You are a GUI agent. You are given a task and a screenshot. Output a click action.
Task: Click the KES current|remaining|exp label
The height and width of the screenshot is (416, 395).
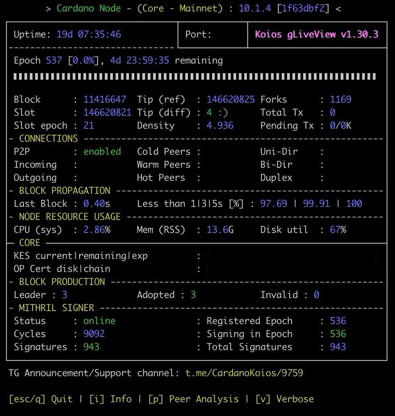81,255
